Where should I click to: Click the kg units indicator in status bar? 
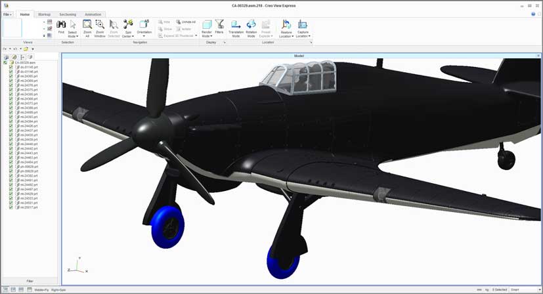pos(487,289)
